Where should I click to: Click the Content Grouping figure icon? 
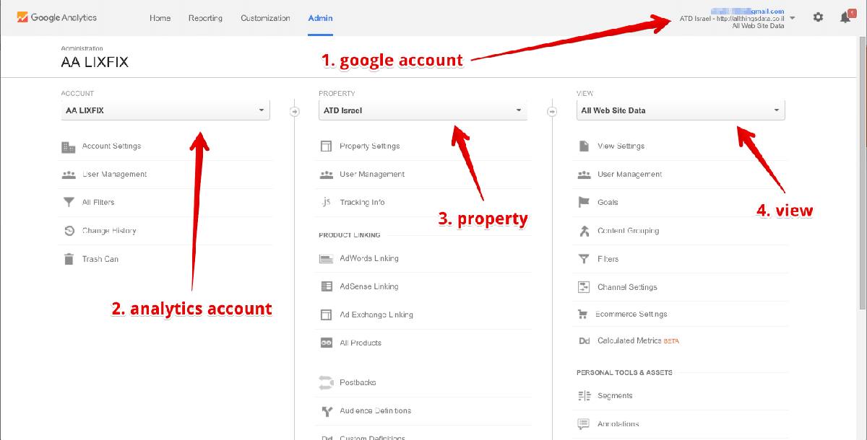pyautogui.click(x=584, y=231)
